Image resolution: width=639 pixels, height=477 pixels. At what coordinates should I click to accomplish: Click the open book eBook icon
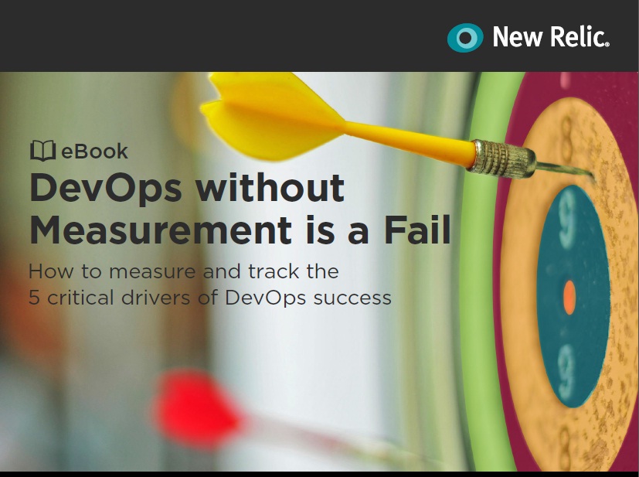tap(42, 151)
